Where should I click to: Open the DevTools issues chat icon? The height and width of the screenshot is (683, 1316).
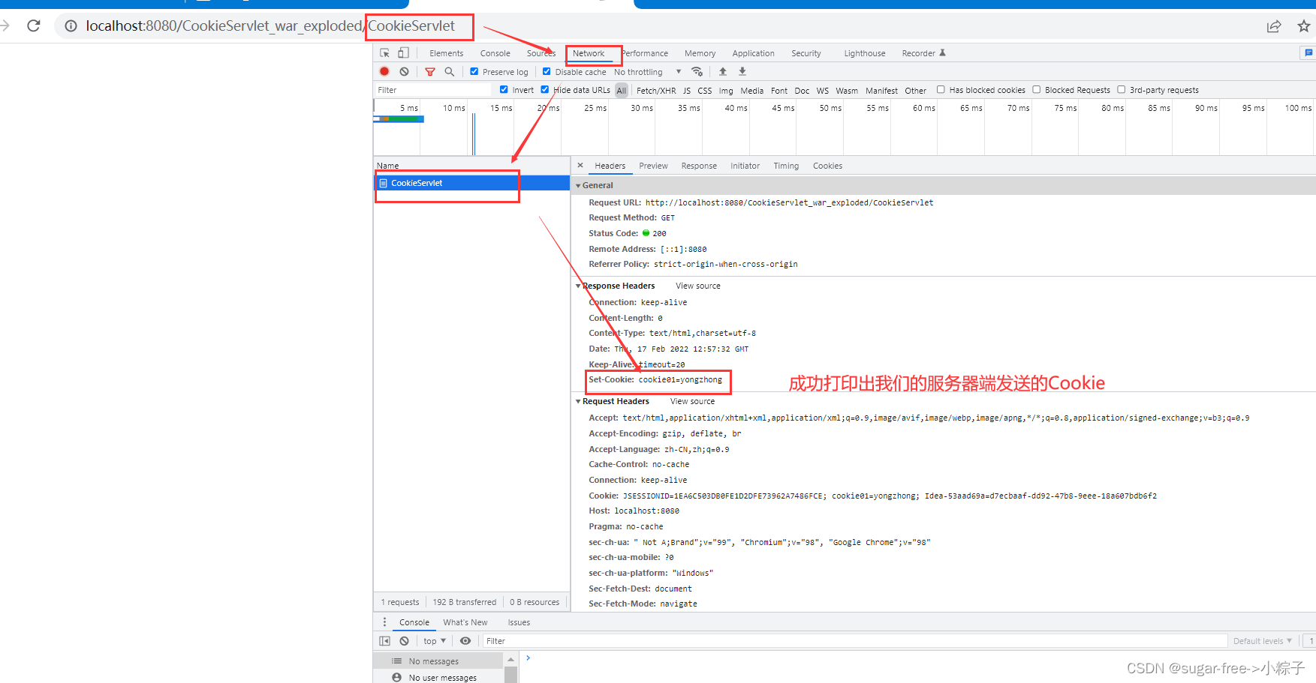pyautogui.click(x=1308, y=53)
